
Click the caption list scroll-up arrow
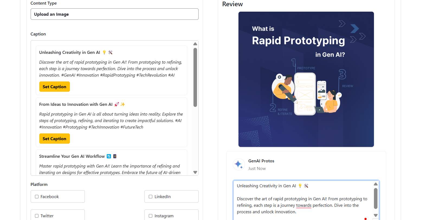point(195,44)
